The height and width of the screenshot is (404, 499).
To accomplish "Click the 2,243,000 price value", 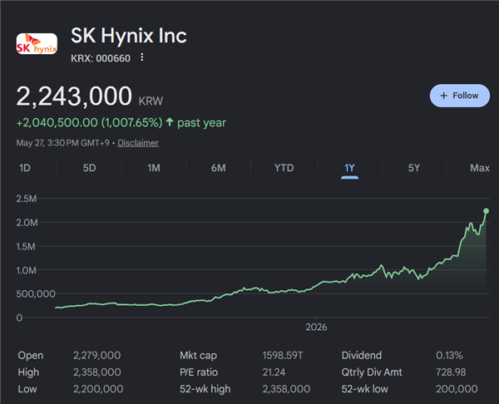I will coord(74,96).
